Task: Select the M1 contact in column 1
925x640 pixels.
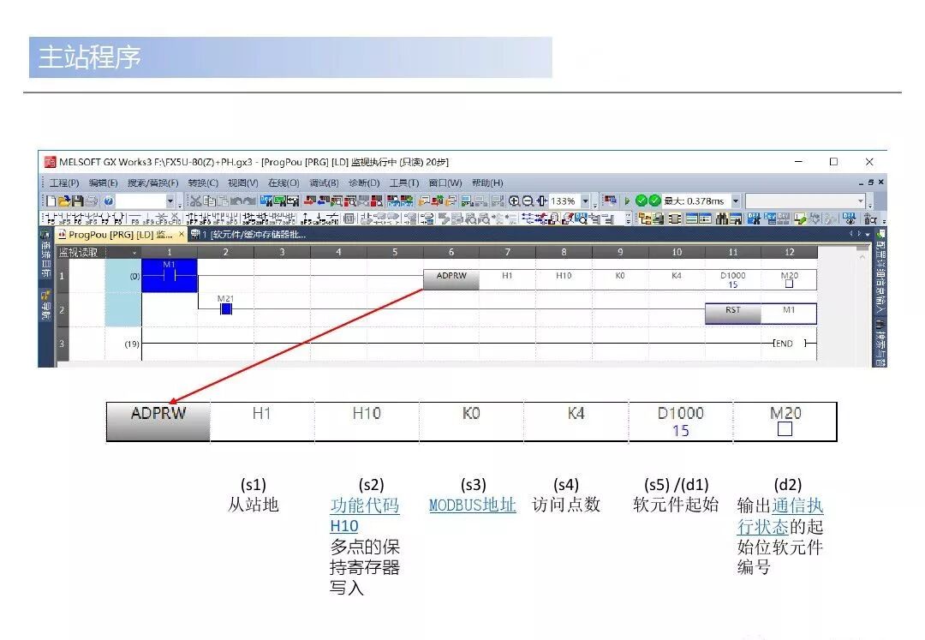Action: [x=170, y=276]
